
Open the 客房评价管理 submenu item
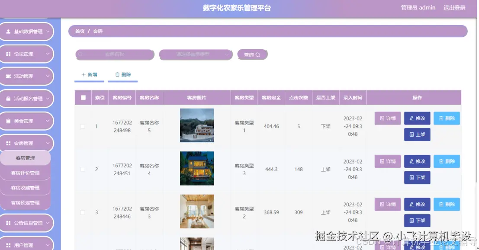(26, 173)
